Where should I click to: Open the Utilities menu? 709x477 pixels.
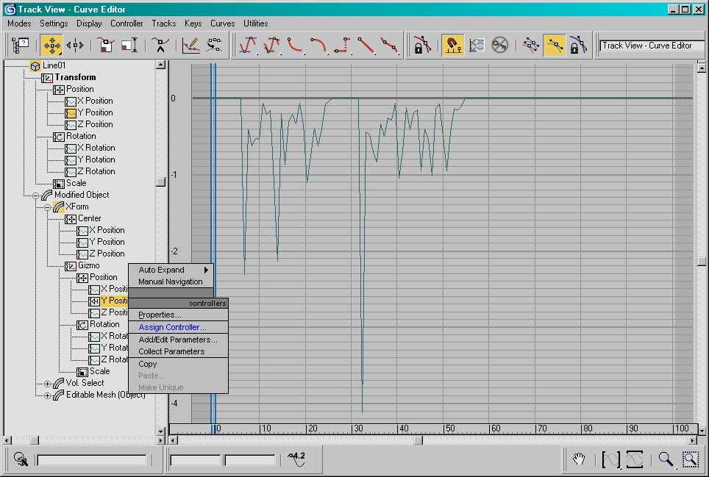[255, 24]
